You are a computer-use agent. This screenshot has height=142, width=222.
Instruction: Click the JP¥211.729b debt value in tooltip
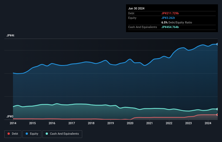click(170, 13)
